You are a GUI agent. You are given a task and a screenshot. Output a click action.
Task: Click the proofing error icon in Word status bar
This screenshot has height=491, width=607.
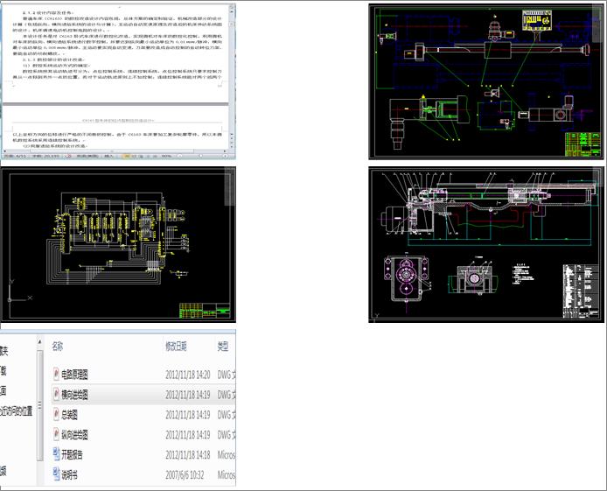(68, 156)
